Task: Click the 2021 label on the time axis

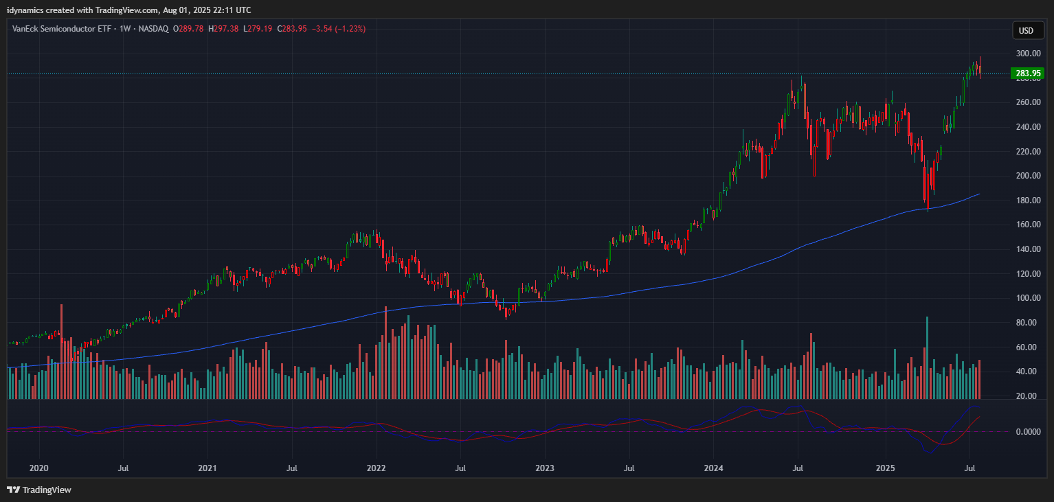Action: pyautogui.click(x=208, y=468)
